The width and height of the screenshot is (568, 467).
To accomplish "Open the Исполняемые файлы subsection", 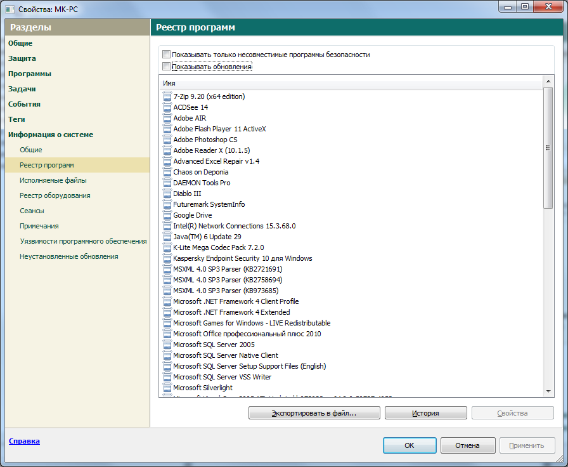I will click(53, 180).
